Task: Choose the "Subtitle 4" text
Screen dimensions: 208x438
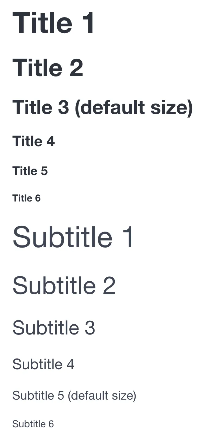Action: click(x=43, y=364)
